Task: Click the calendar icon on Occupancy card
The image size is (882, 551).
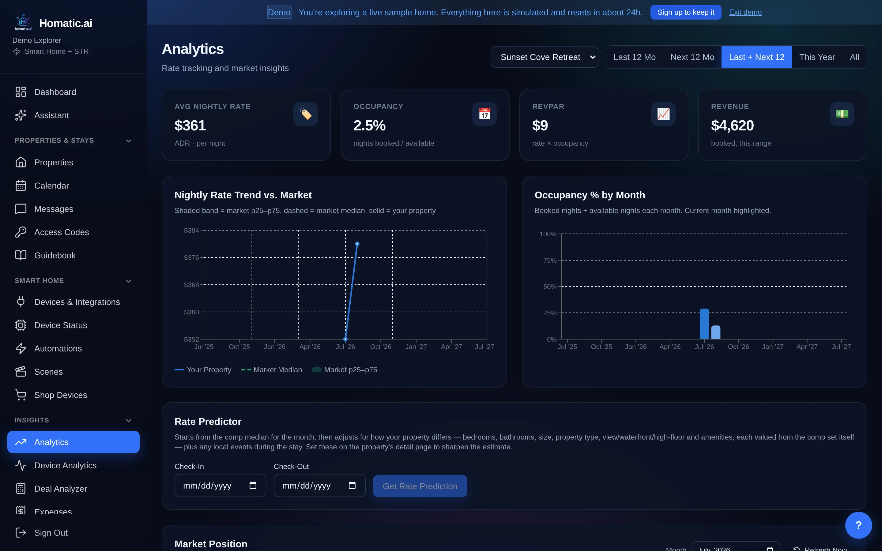Action: (x=484, y=114)
